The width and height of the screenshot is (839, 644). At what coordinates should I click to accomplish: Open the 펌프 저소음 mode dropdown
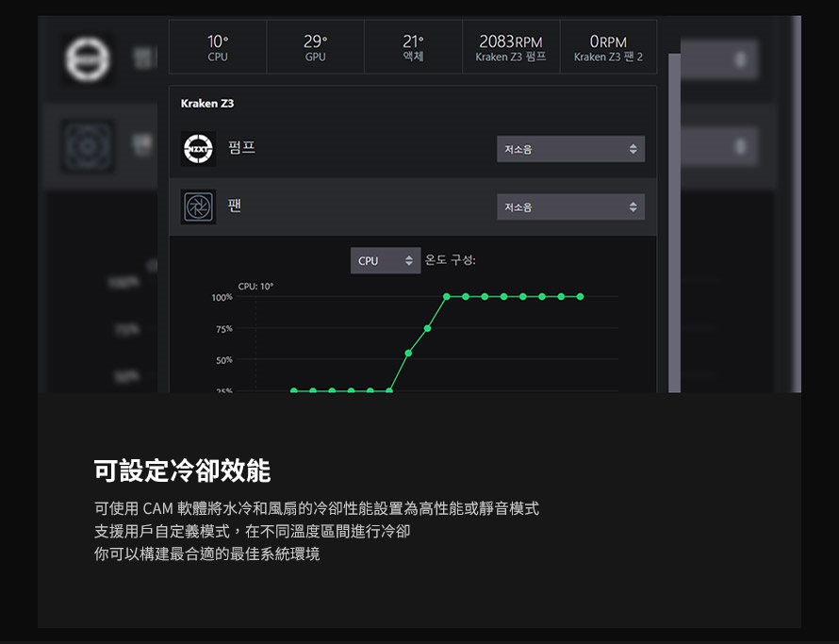point(570,149)
